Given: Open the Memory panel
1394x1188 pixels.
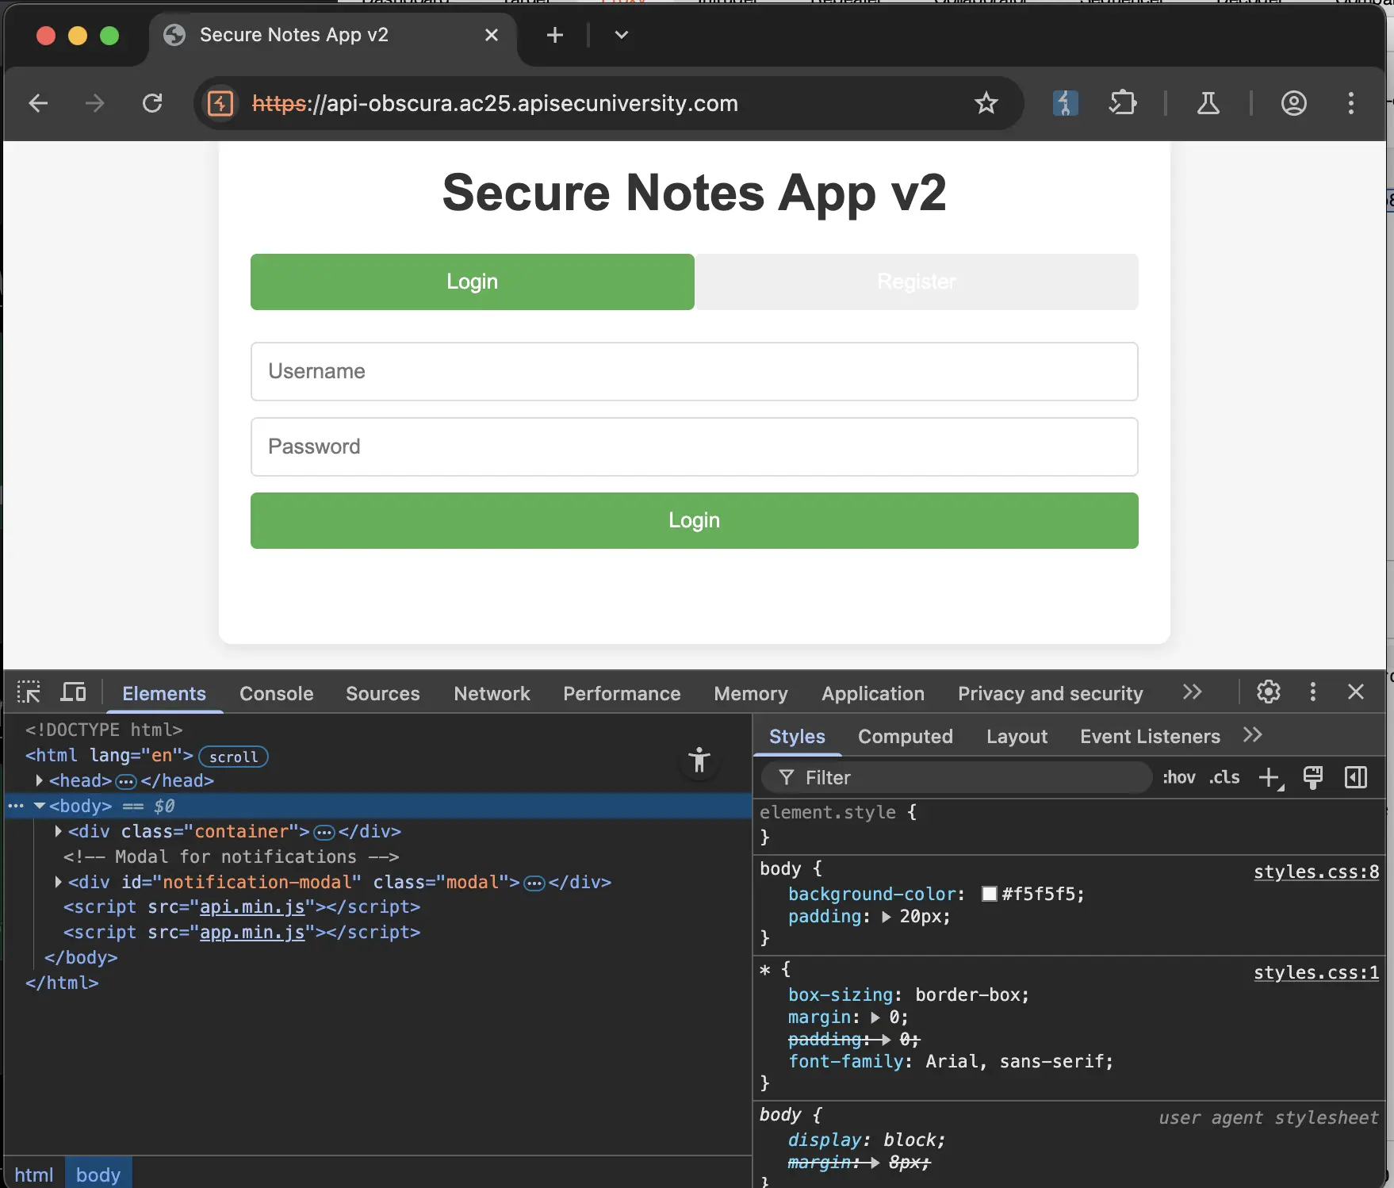Looking at the screenshot, I should click(750, 693).
